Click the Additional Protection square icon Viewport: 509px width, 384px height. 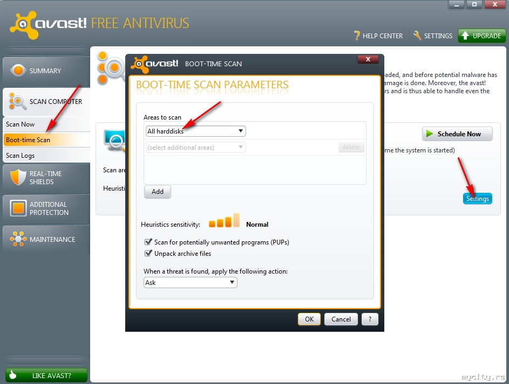pos(18,208)
